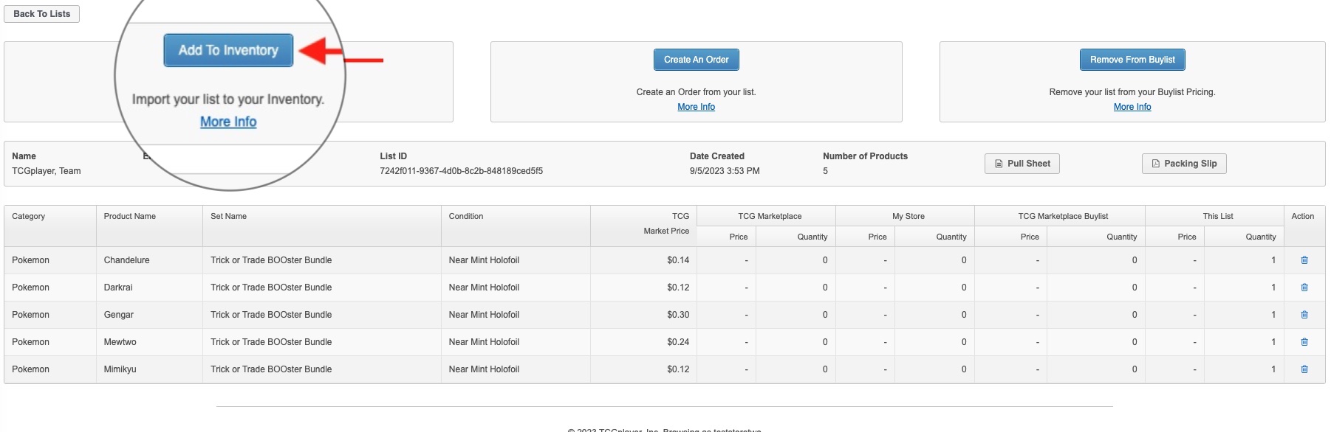Delete the Mimikyu row with trash icon
Viewport: 1331px width, 432px height.
(x=1304, y=369)
